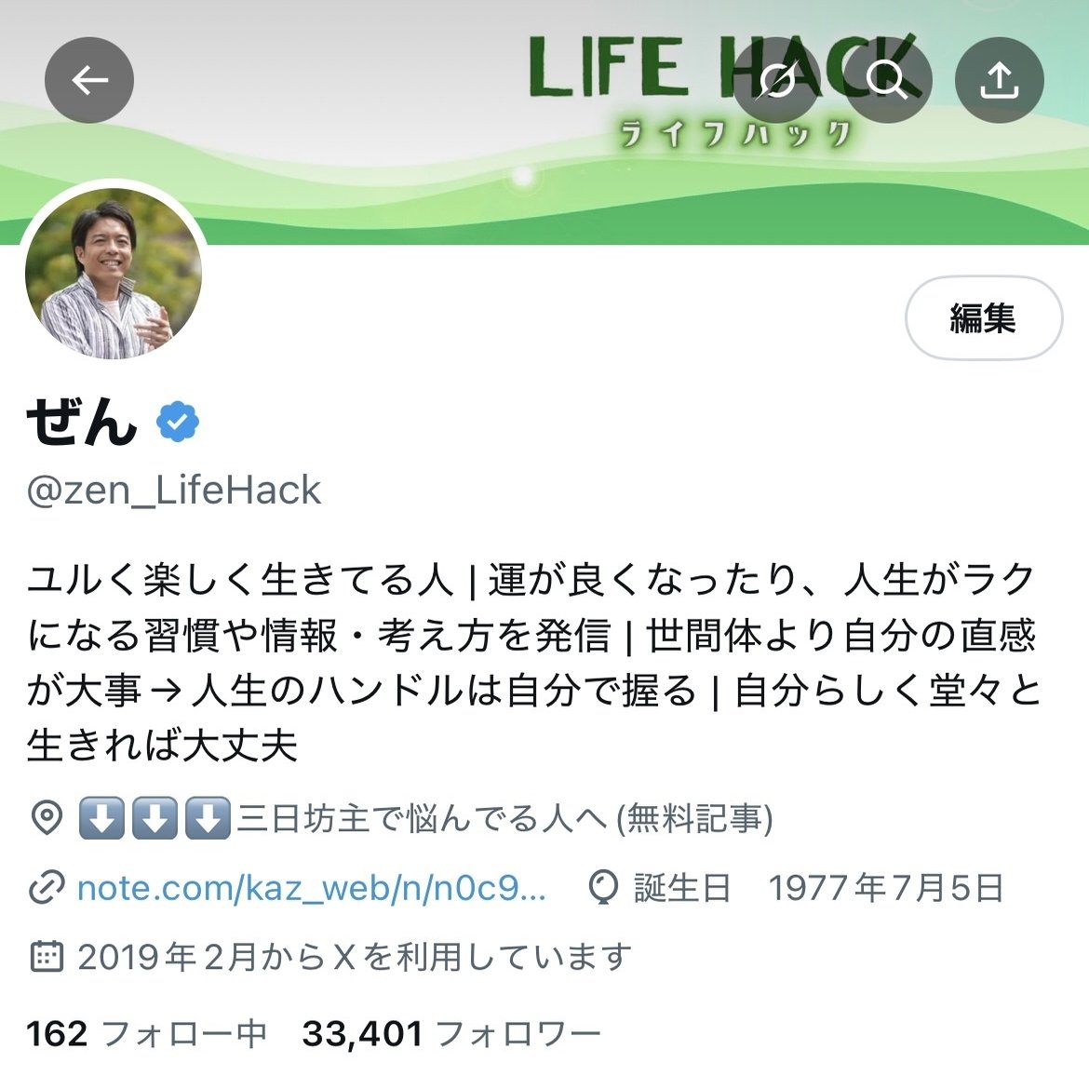View the 33,401 フォロワー followers list
The width and height of the screenshot is (1089, 1089).
tap(451, 1033)
